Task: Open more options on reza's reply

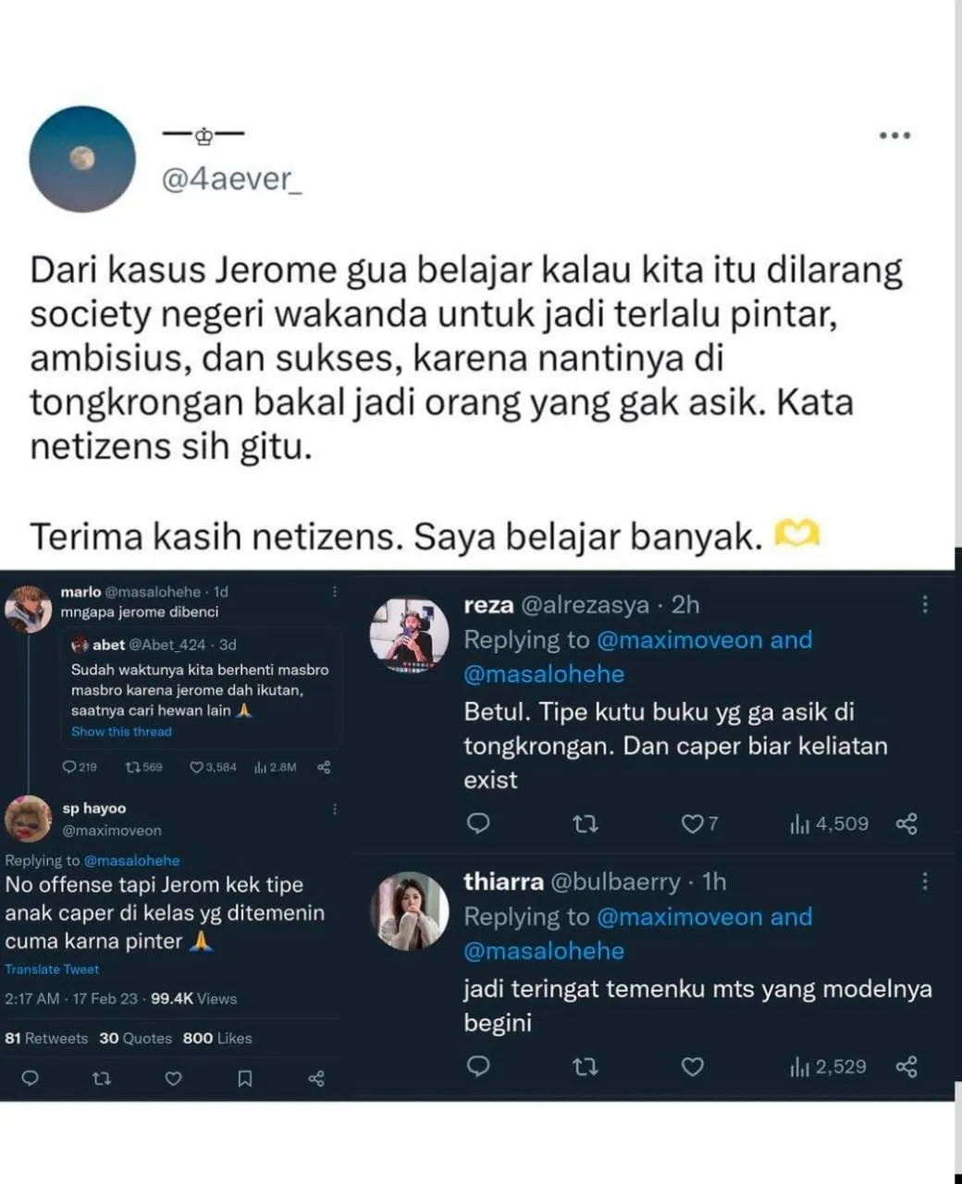Action: click(924, 604)
